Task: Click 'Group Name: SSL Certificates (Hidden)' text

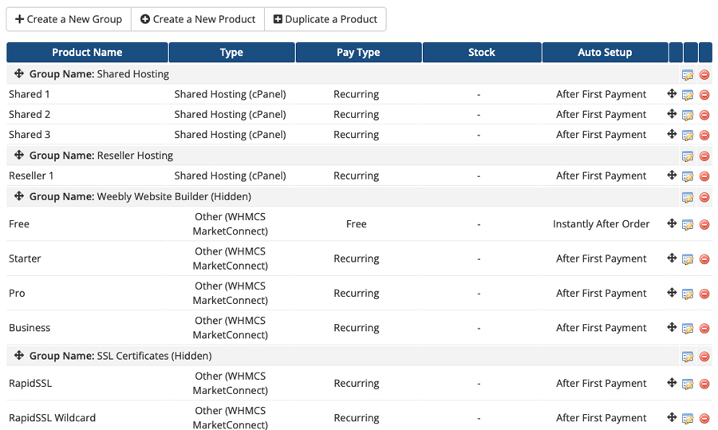Action: click(x=120, y=356)
